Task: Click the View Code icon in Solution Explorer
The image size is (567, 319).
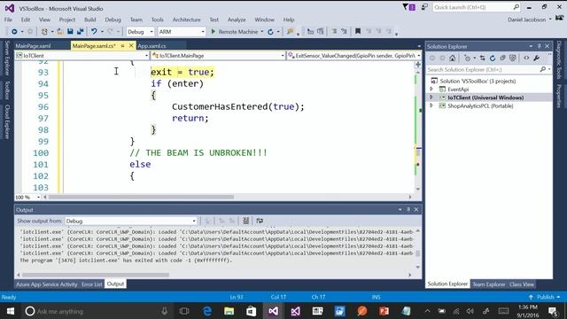Action: (x=526, y=58)
